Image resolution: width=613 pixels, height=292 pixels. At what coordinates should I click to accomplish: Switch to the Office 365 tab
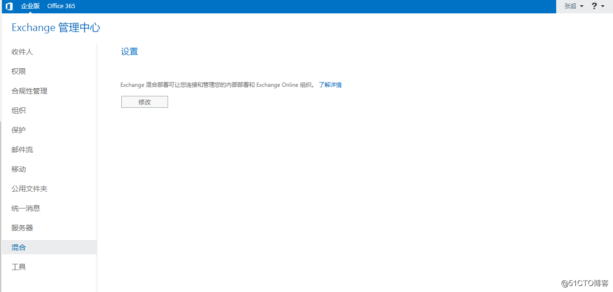[61, 6]
